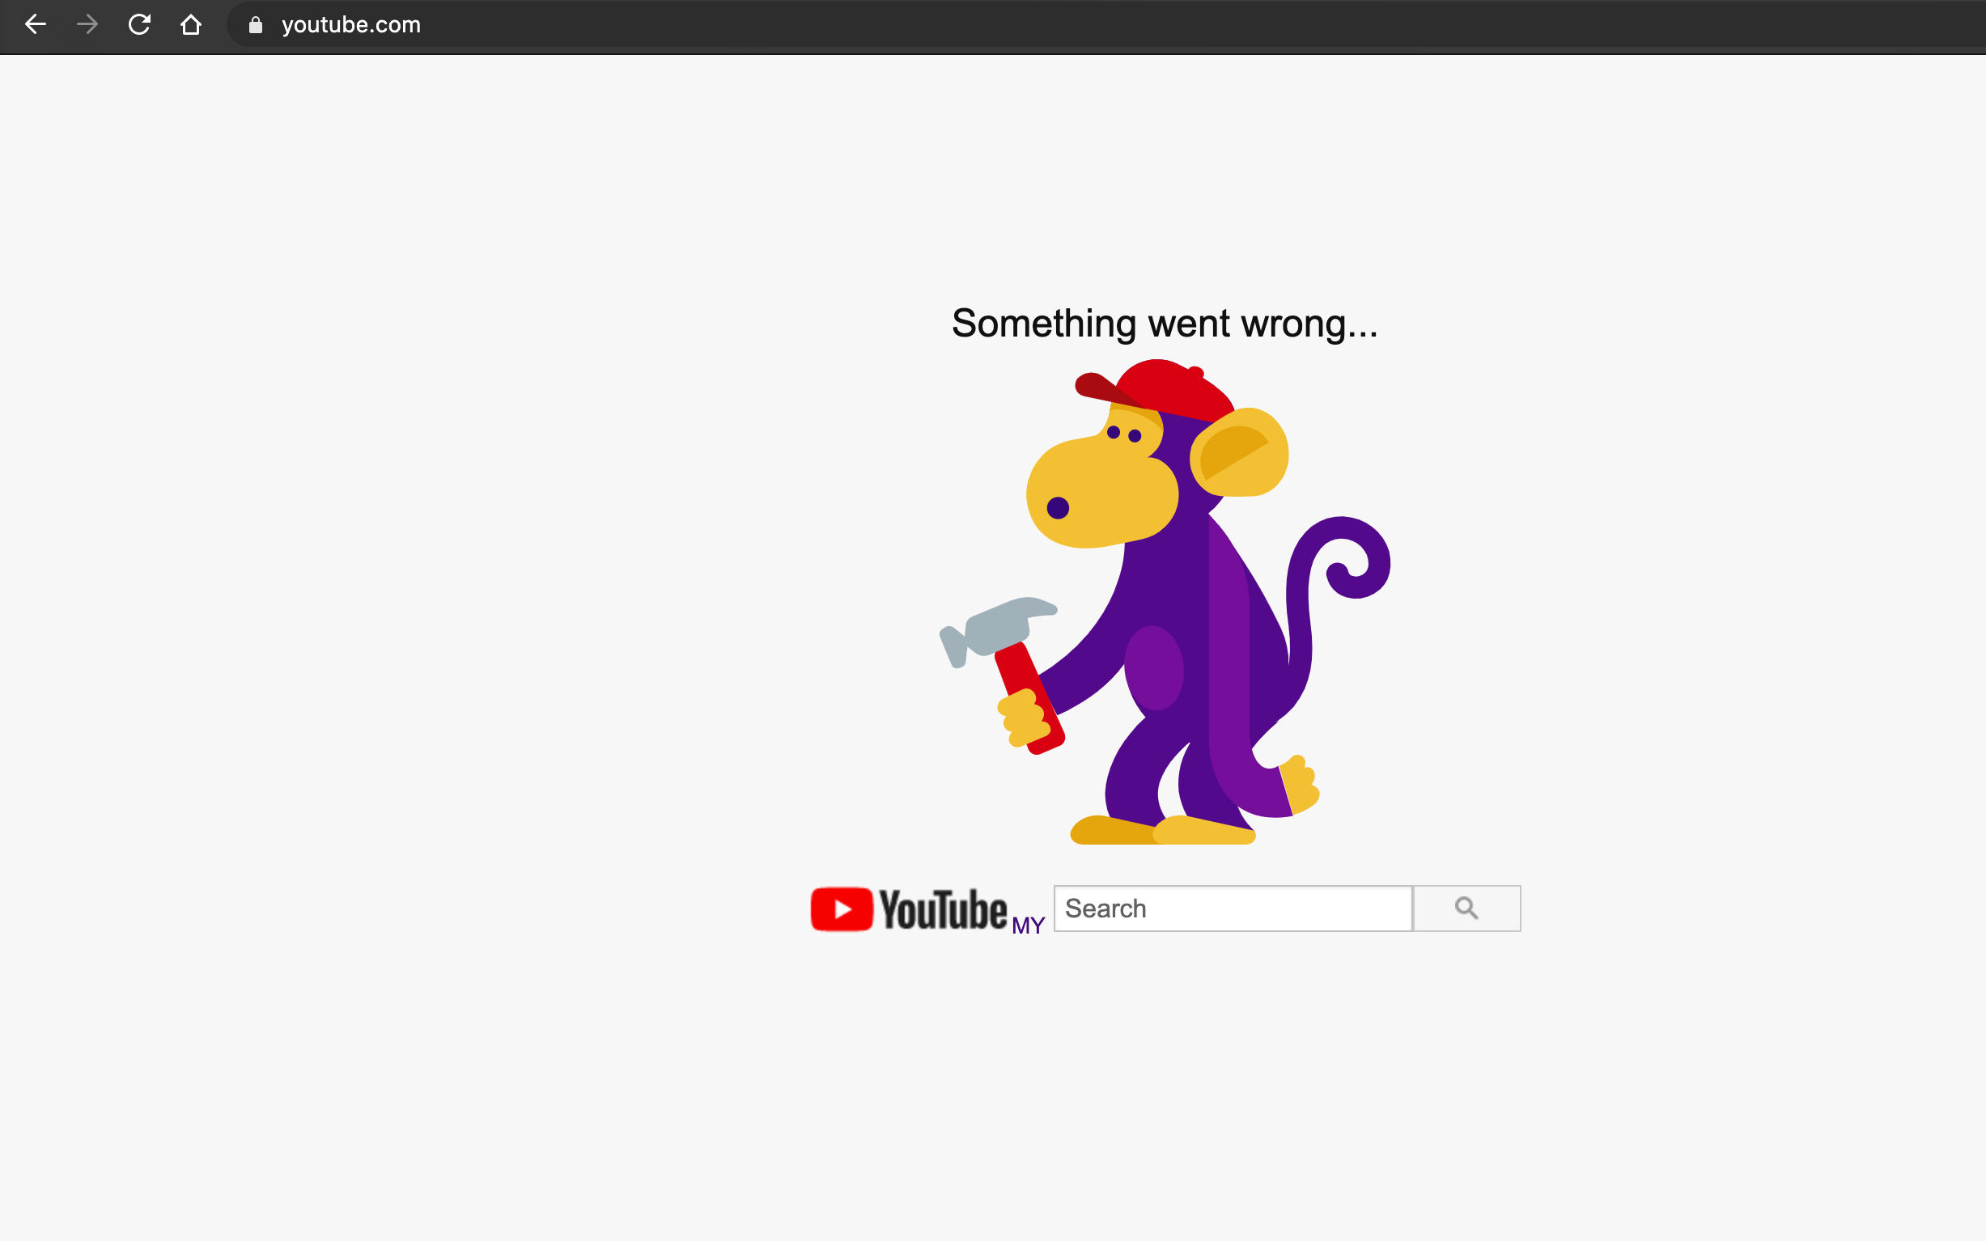Click the browser back arrow
This screenshot has width=1986, height=1241.
point(36,24)
